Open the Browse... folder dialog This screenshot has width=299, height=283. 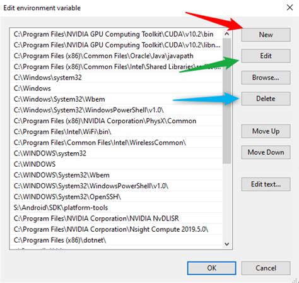tap(266, 78)
